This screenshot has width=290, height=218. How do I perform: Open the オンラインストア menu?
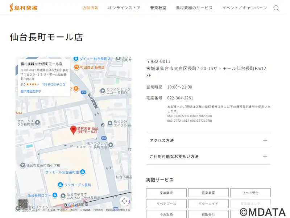coord(124,8)
